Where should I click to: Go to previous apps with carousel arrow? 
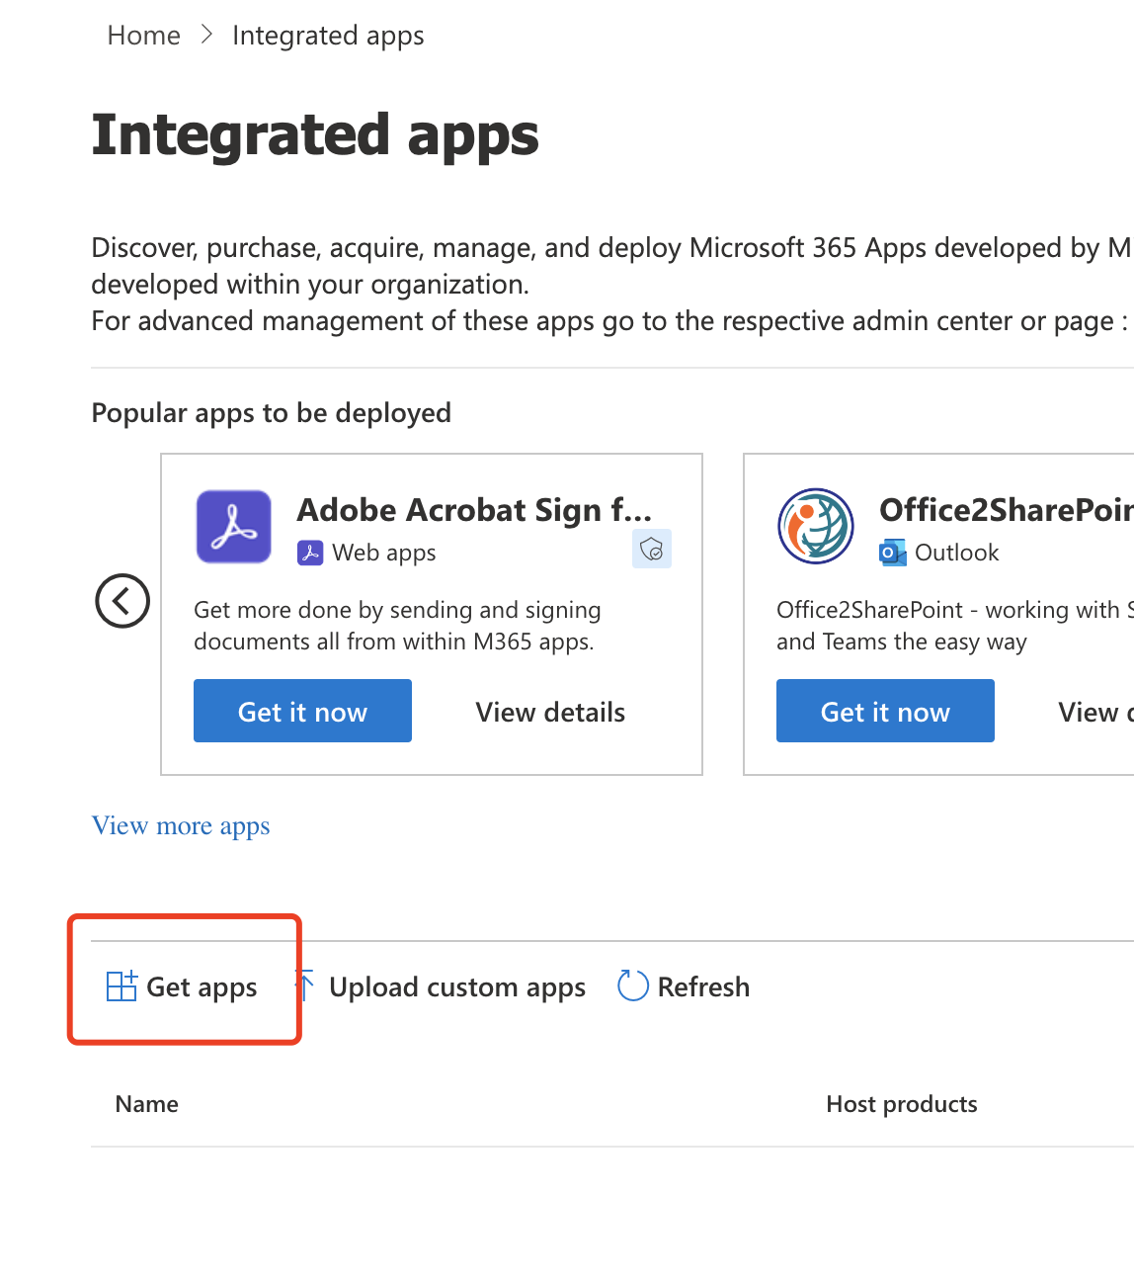click(122, 601)
